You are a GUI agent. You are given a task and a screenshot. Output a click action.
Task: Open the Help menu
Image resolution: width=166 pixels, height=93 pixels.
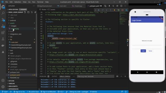tap(47, 2)
